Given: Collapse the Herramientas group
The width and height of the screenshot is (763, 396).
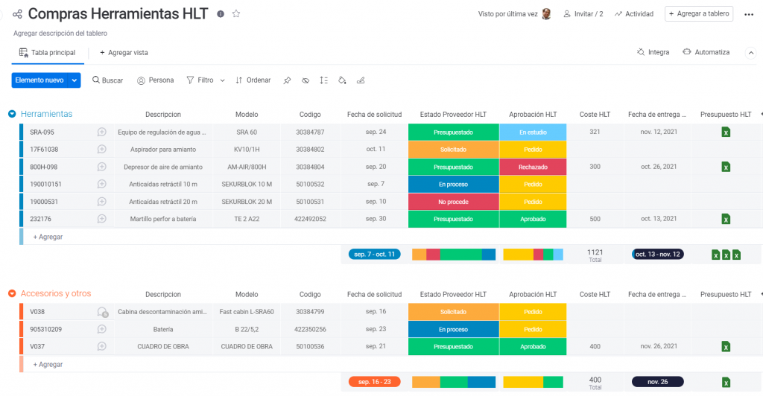Looking at the screenshot, I should [x=12, y=114].
